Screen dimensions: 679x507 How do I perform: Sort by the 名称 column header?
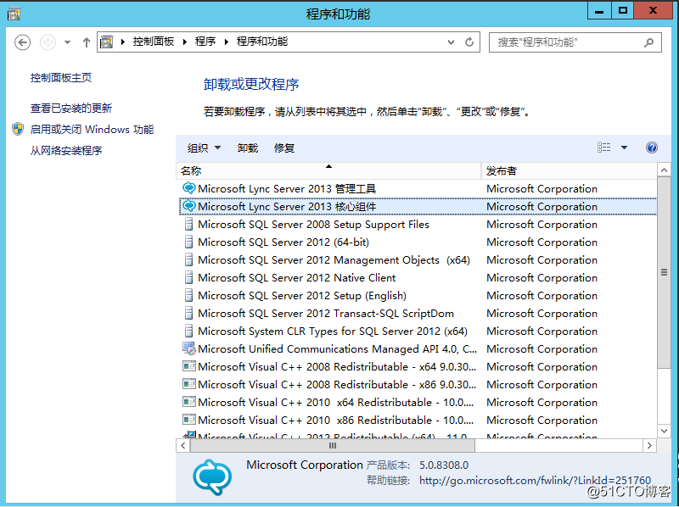(x=328, y=171)
